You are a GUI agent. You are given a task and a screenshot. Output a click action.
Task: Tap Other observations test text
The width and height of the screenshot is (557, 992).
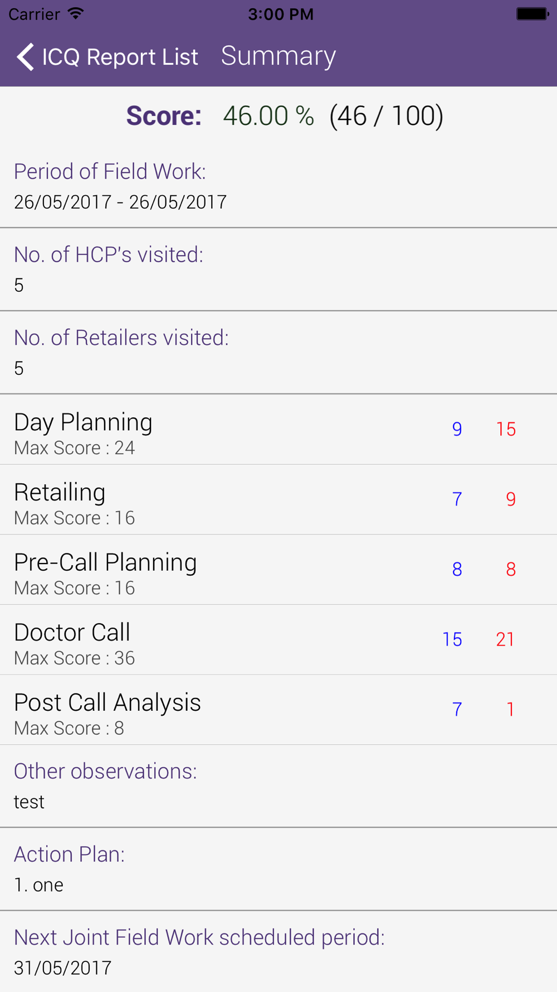pyautogui.click(x=29, y=802)
